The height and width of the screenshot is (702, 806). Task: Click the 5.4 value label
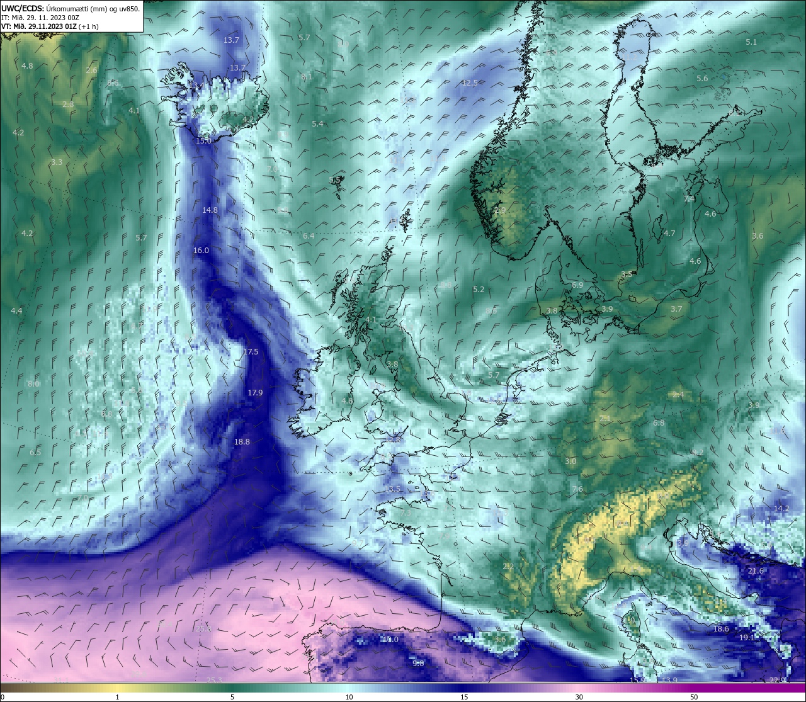[317, 124]
